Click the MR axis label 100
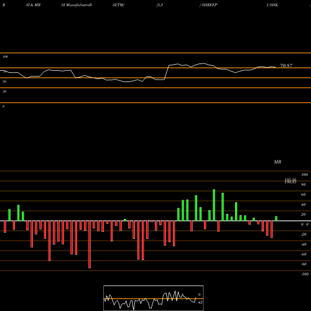The width and height of the screenshot is (311, 311). (304, 175)
